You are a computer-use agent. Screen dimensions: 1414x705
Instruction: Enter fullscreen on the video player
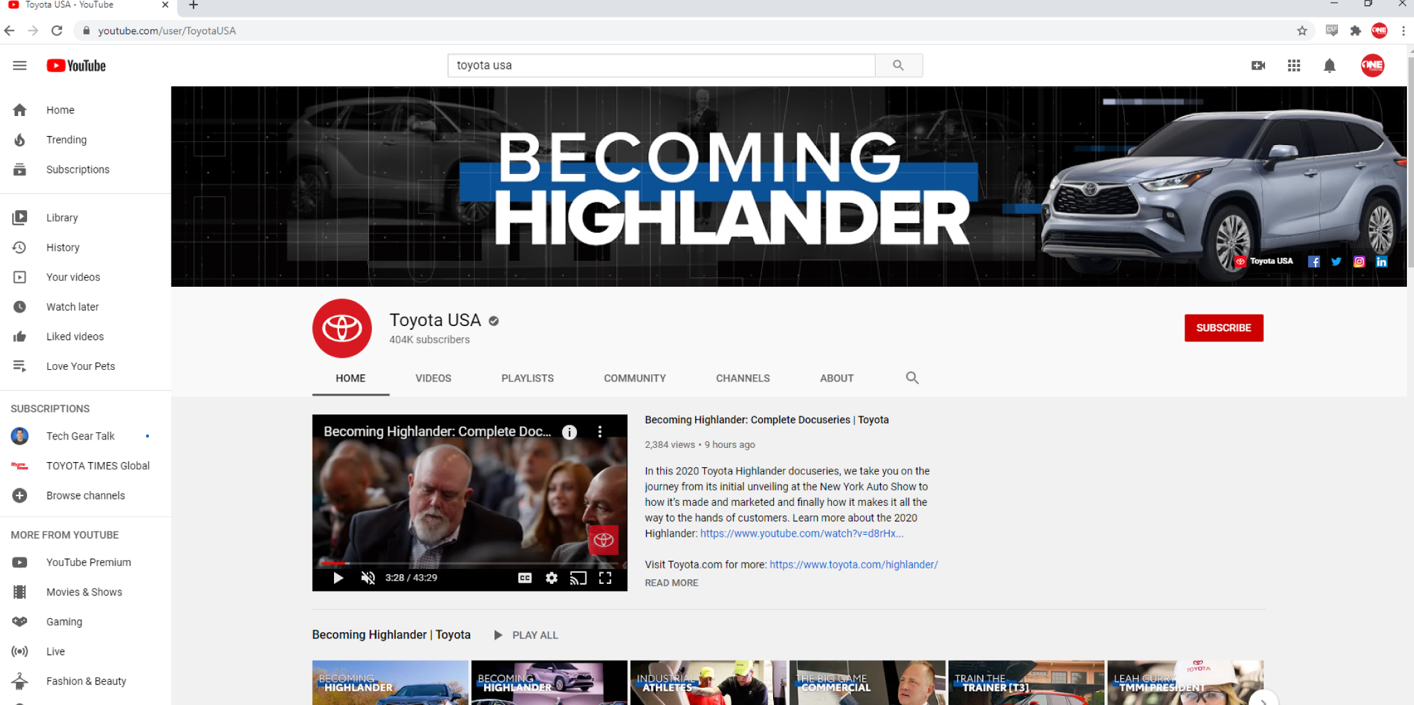[605, 577]
